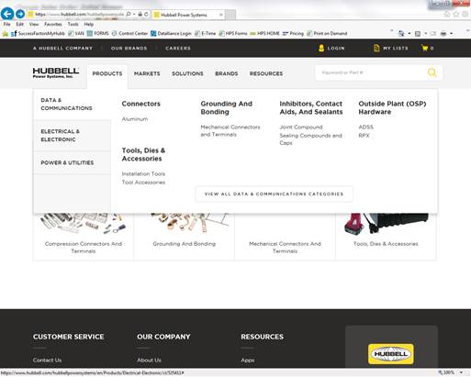Go back with the browser Back arrow
The width and height of the screenshot is (471, 377).
[x=7, y=14]
